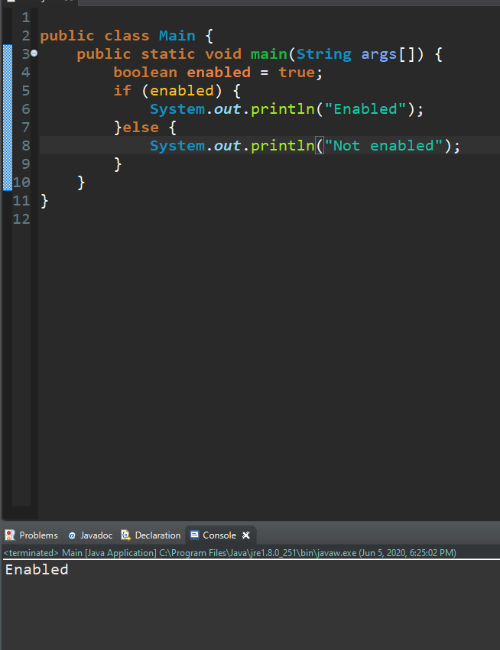Click the true literal on line 4
The height and width of the screenshot is (650, 500).
(x=296, y=73)
